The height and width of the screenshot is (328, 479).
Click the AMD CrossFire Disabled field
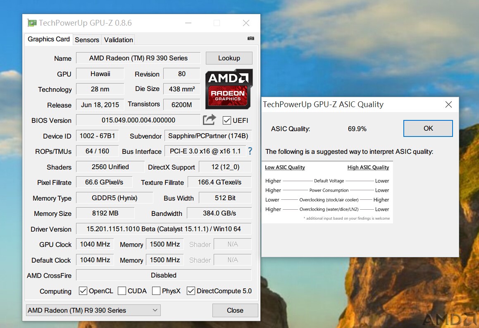tap(164, 275)
